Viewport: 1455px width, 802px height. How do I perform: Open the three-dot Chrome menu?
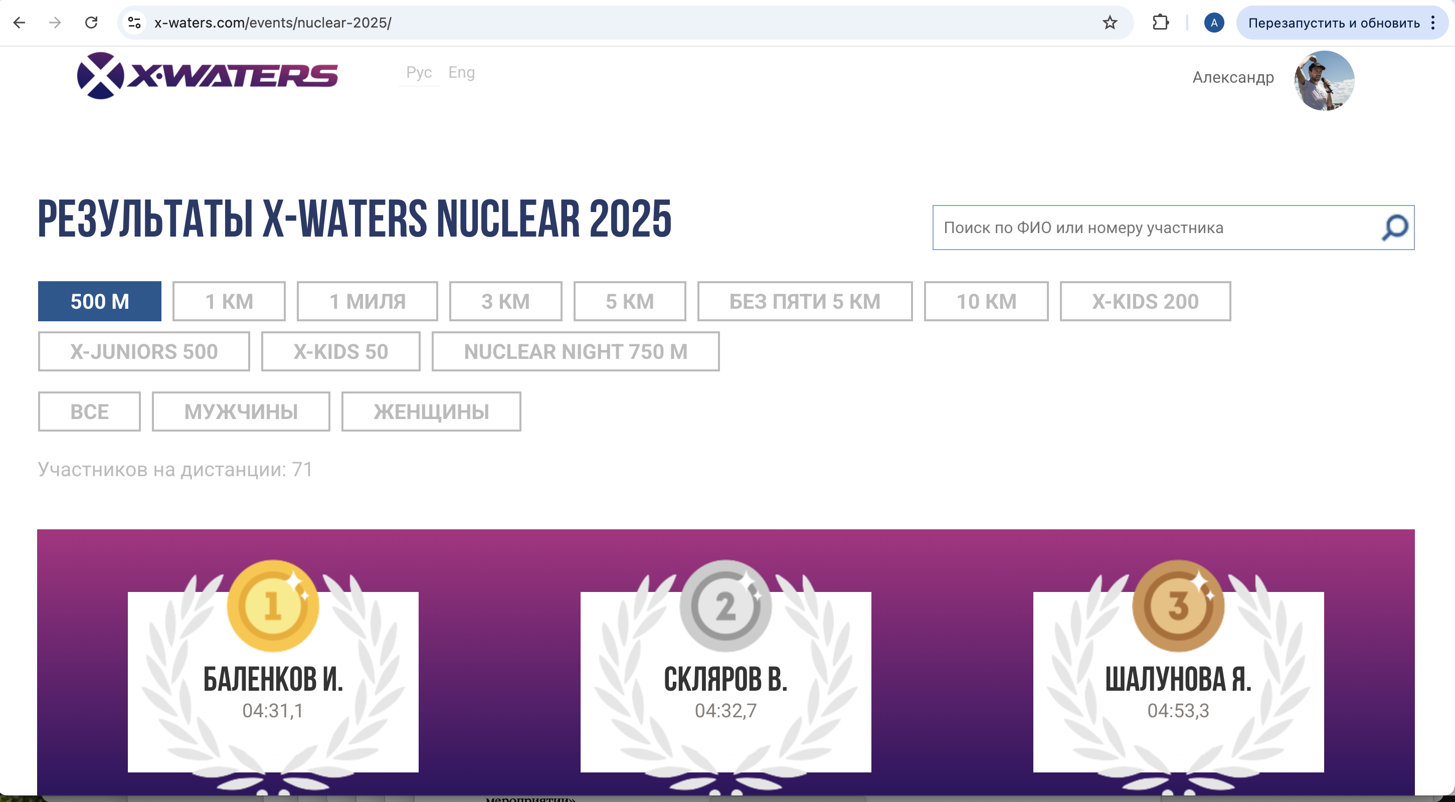(x=1433, y=23)
